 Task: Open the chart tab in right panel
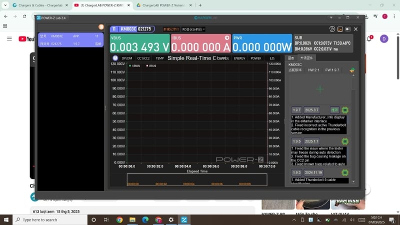pos(291,58)
